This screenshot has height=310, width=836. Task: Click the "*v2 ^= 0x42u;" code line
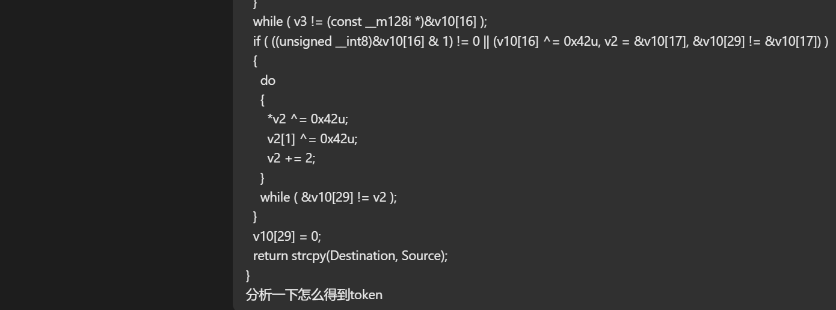point(307,119)
